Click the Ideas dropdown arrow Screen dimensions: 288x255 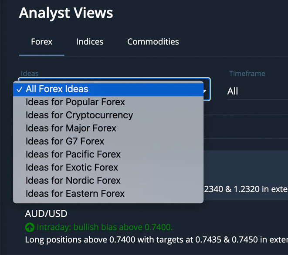205,91
